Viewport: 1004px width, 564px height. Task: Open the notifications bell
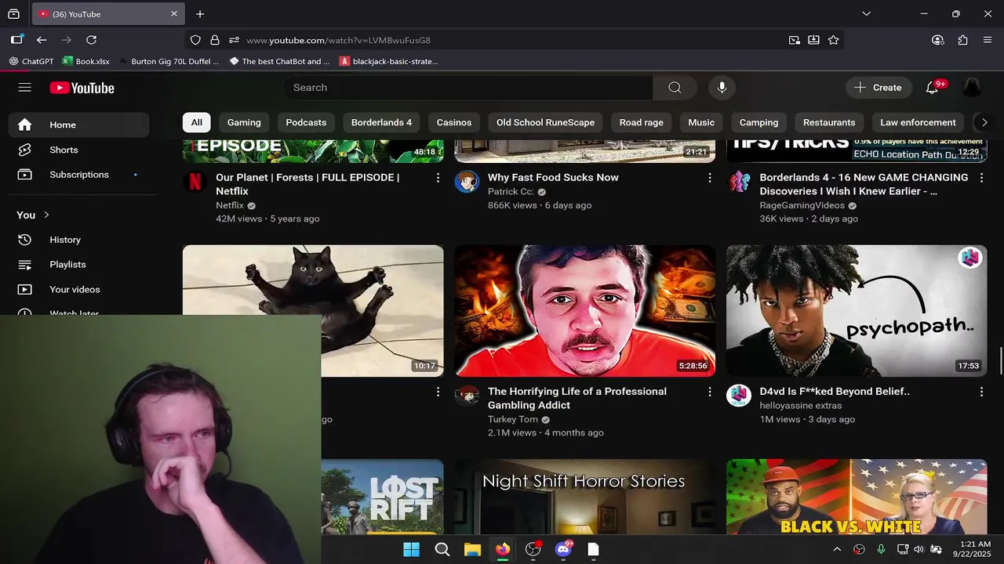[x=933, y=88]
